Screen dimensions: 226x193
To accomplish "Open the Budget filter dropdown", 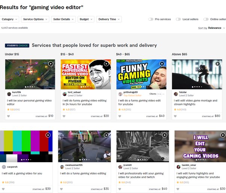I will click(86, 19).
